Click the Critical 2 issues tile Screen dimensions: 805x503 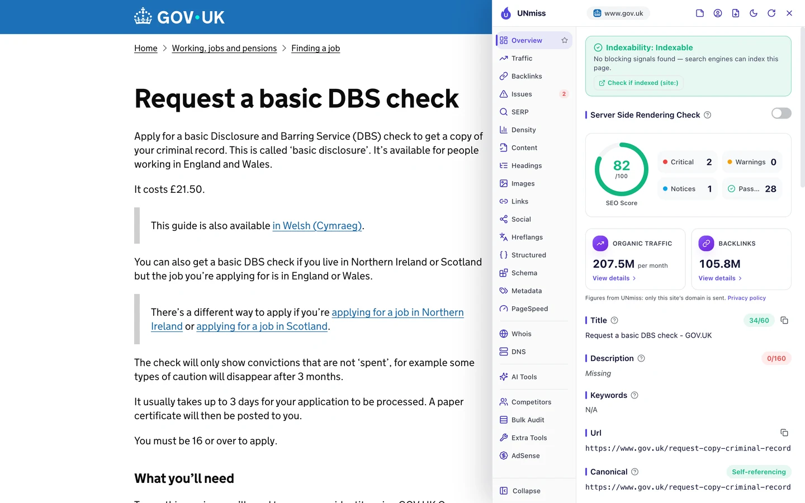[687, 162]
